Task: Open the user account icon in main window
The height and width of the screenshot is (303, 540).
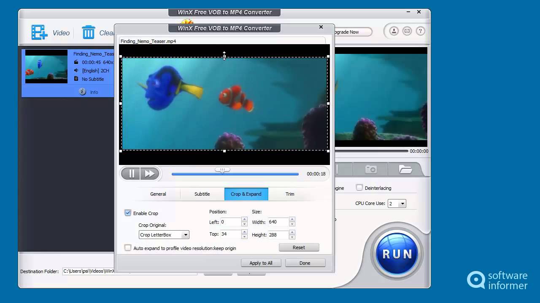Action: (x=394, y=31)
